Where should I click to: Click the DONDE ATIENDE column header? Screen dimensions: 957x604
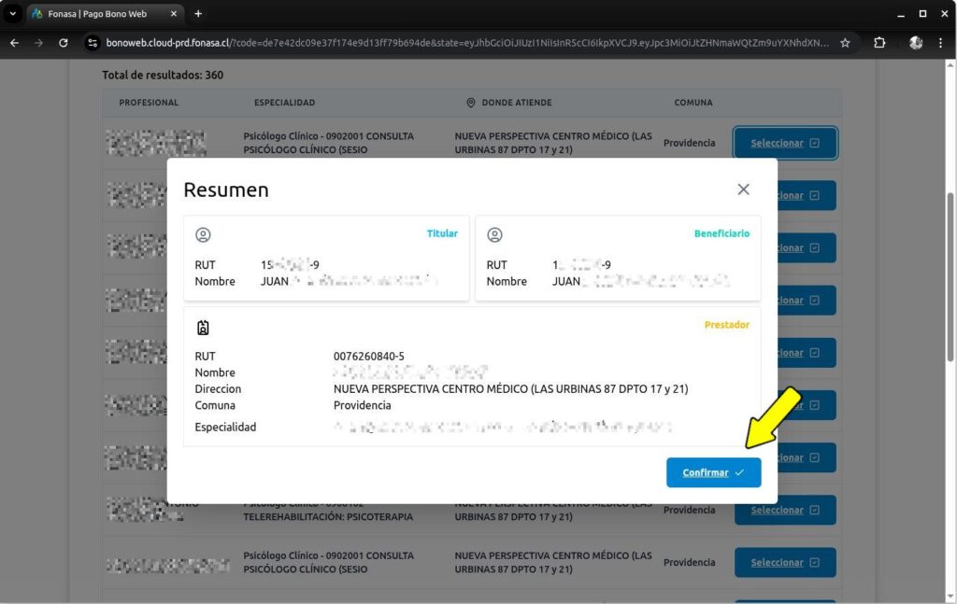point(516,103)
